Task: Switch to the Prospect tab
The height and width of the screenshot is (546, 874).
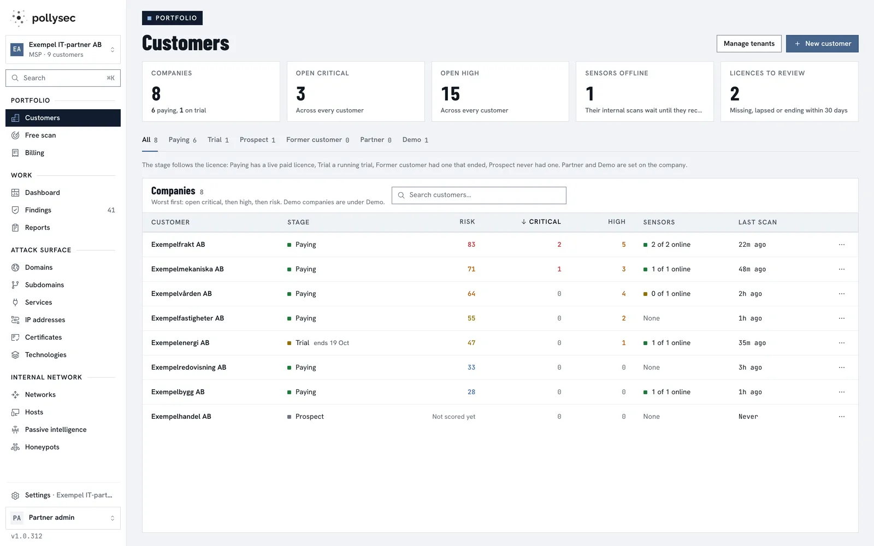Action: click(257, 140)
